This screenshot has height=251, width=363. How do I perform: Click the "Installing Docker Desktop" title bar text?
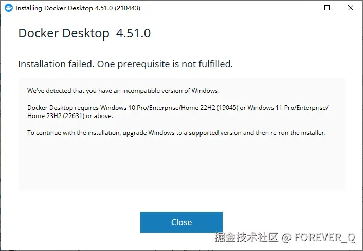58,8
